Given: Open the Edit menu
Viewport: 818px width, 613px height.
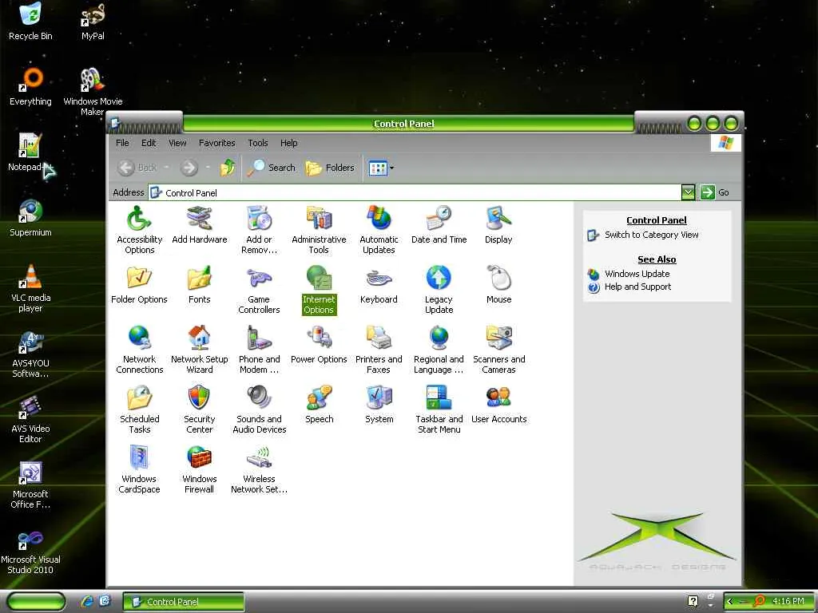Looking at the screenshot, I should click(149, 143).
